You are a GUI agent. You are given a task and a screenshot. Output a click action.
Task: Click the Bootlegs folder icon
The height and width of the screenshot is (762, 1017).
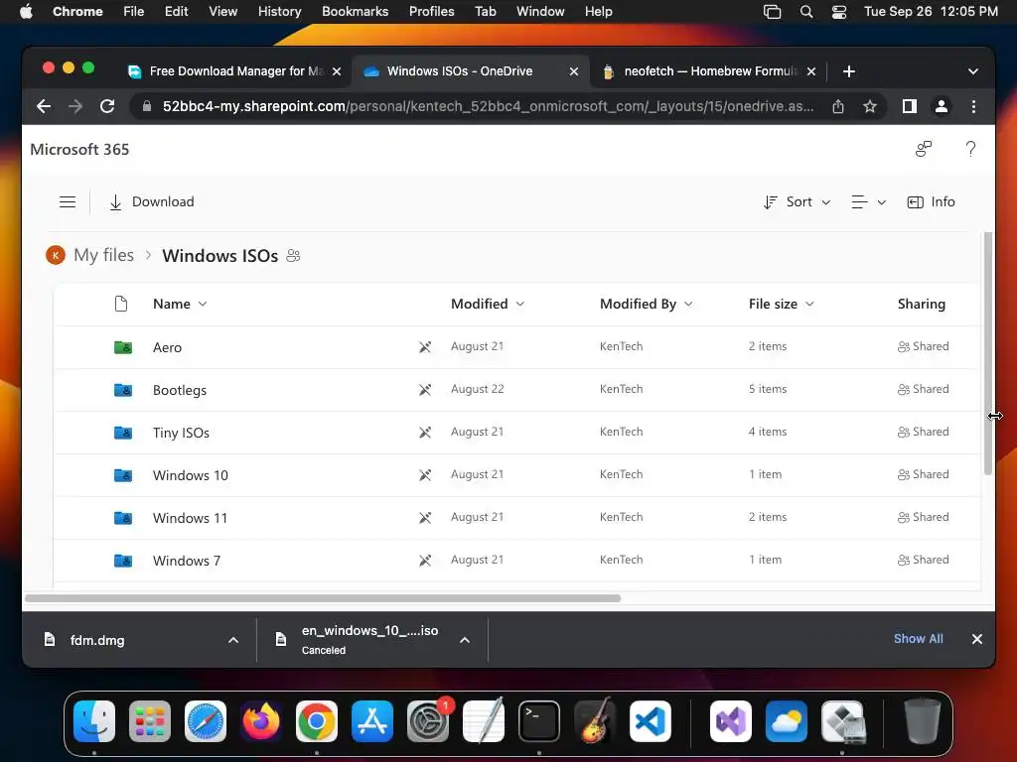(123, 390)
